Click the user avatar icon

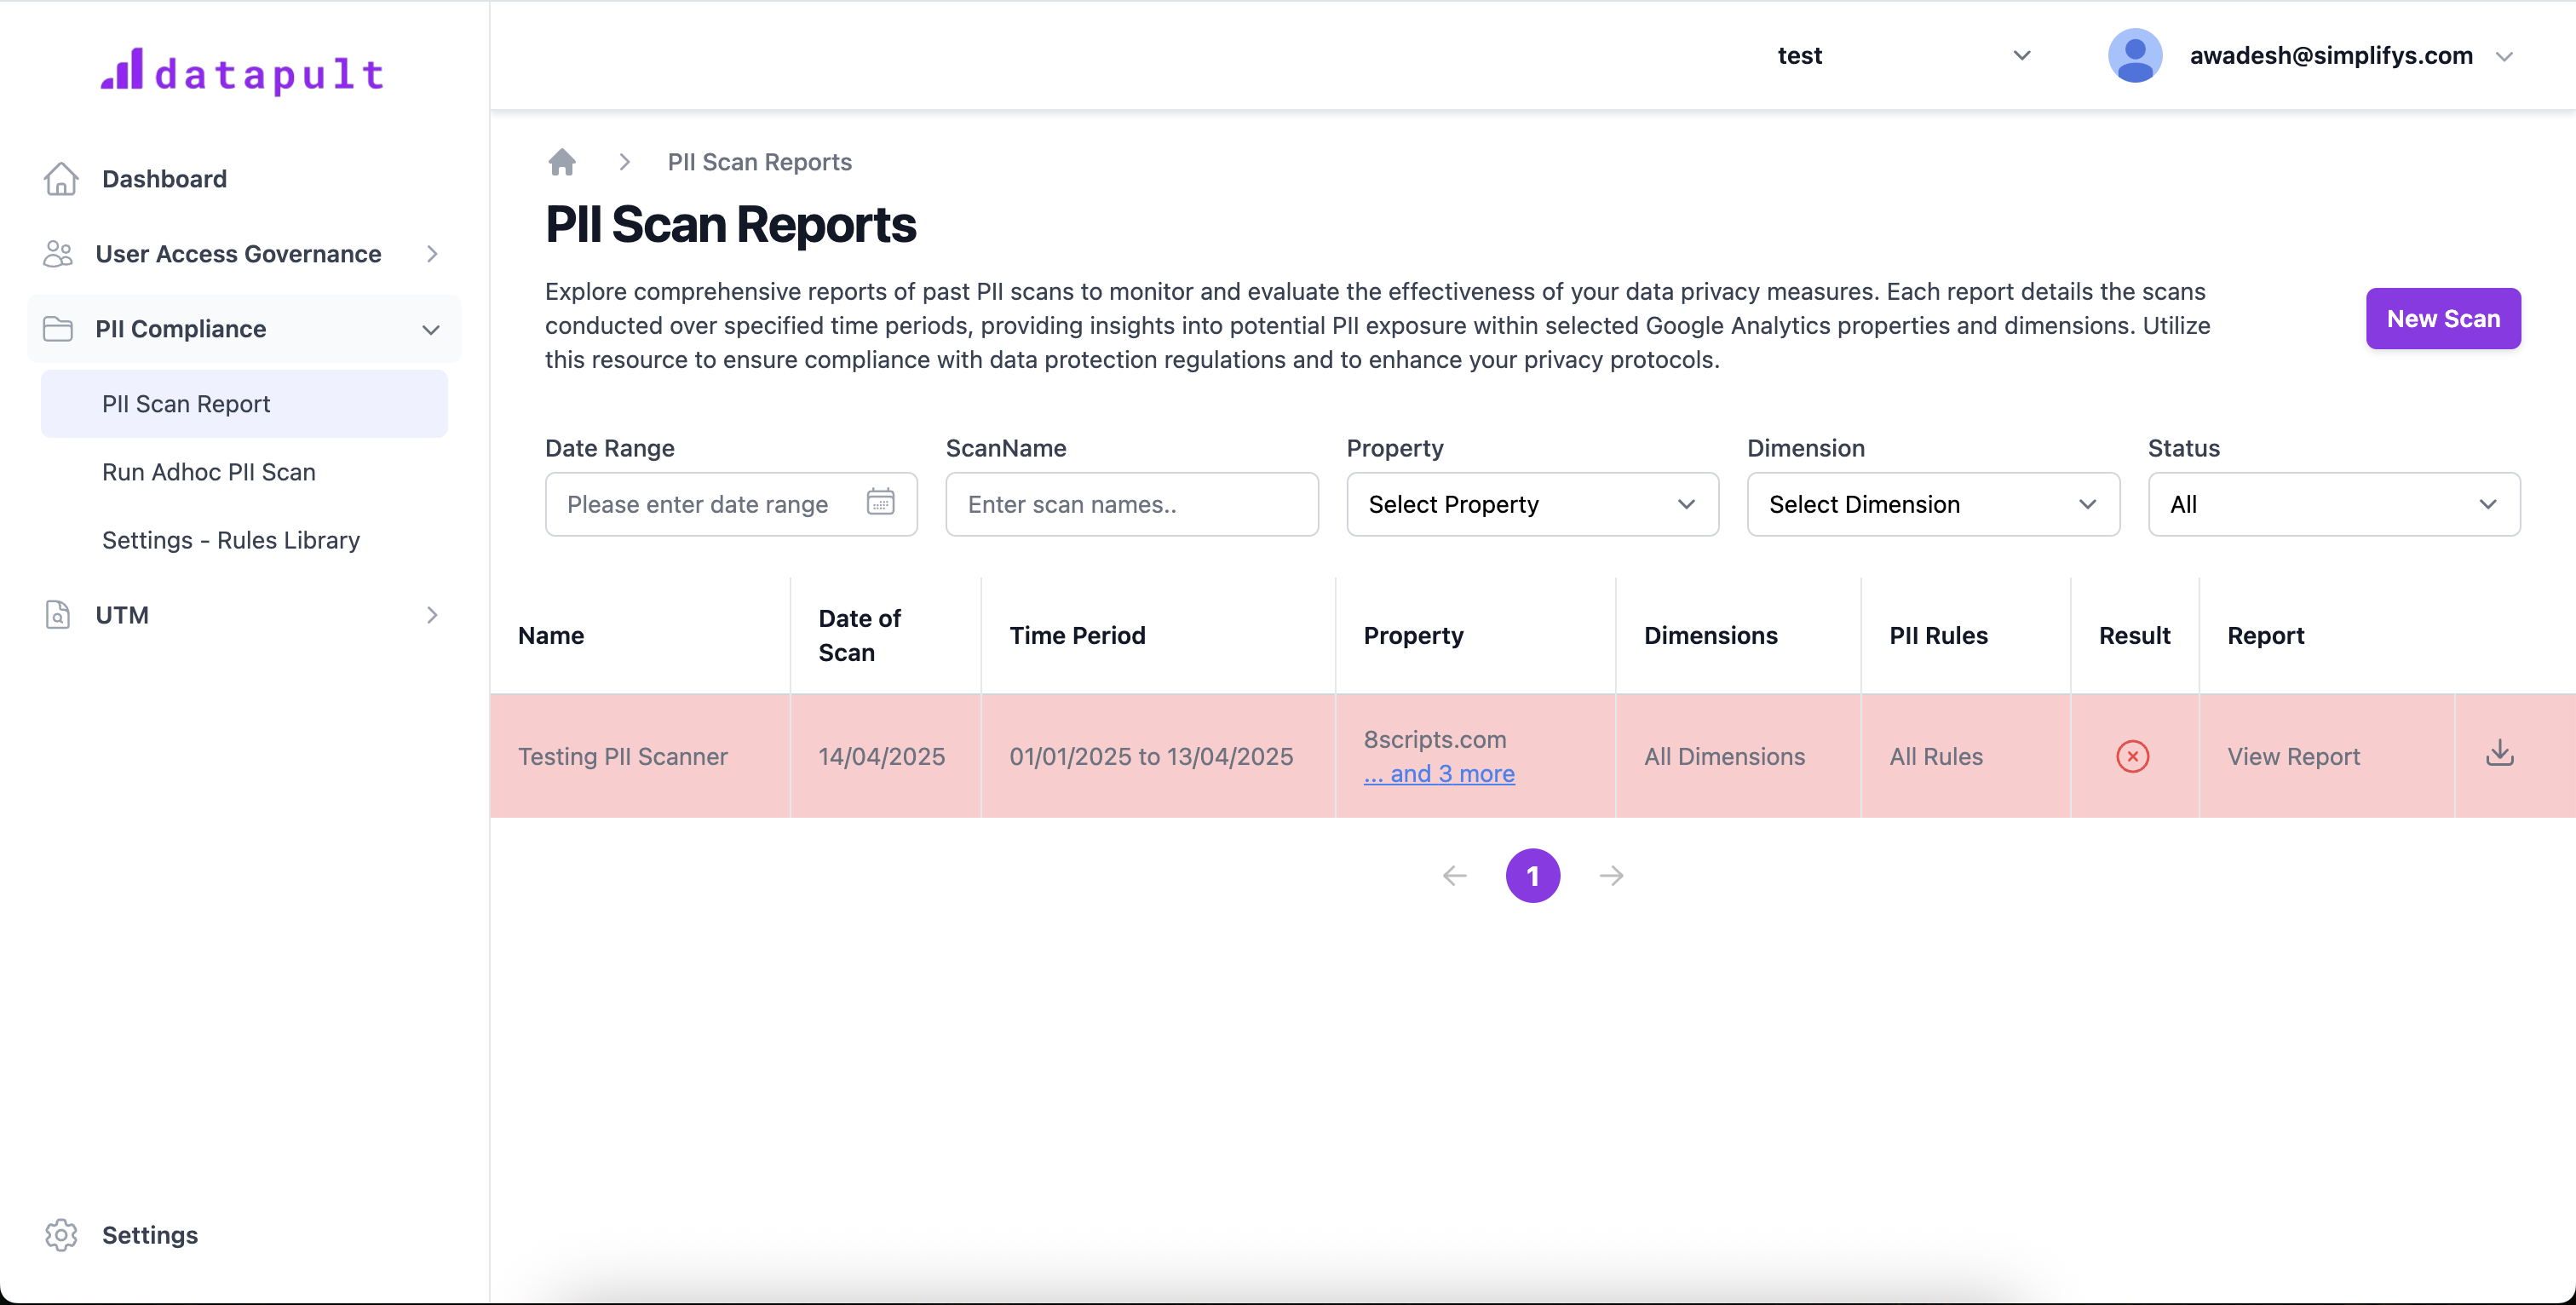pos(2135,56)
